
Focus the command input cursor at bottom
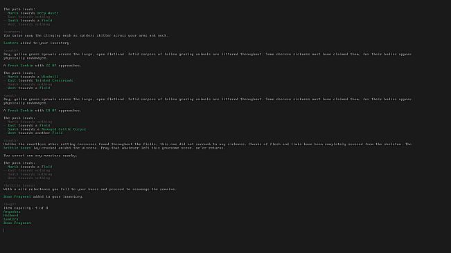click(x=4, y=230)
